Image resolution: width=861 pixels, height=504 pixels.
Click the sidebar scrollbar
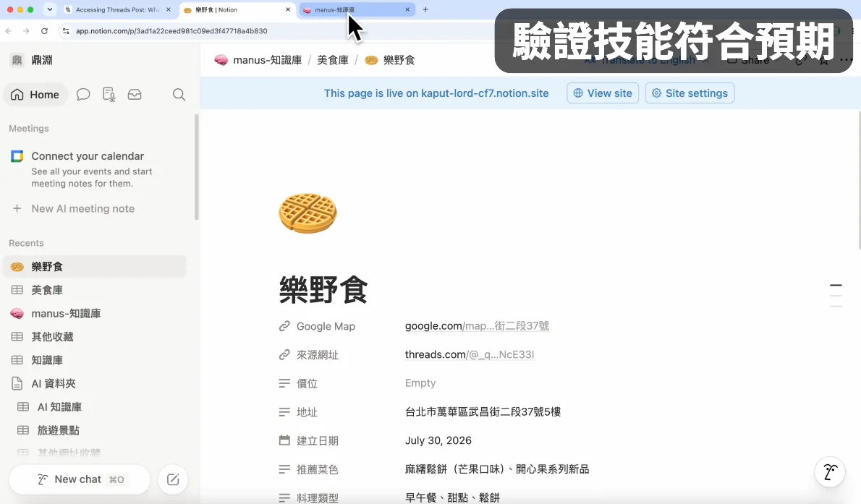[x=197, y=167]
